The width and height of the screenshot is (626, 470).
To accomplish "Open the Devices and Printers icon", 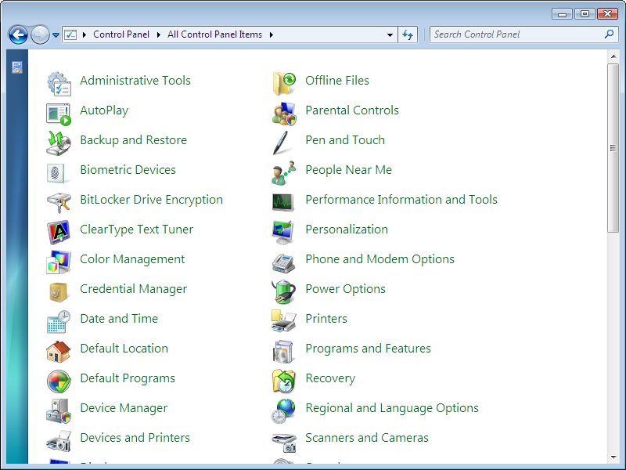I will [x=59, y=441].
